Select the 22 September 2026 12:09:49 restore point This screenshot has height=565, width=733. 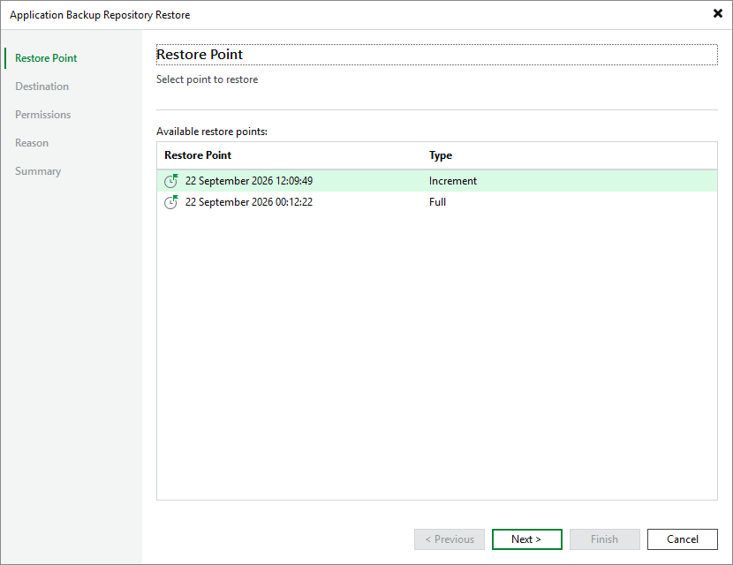tap(437, 181)
